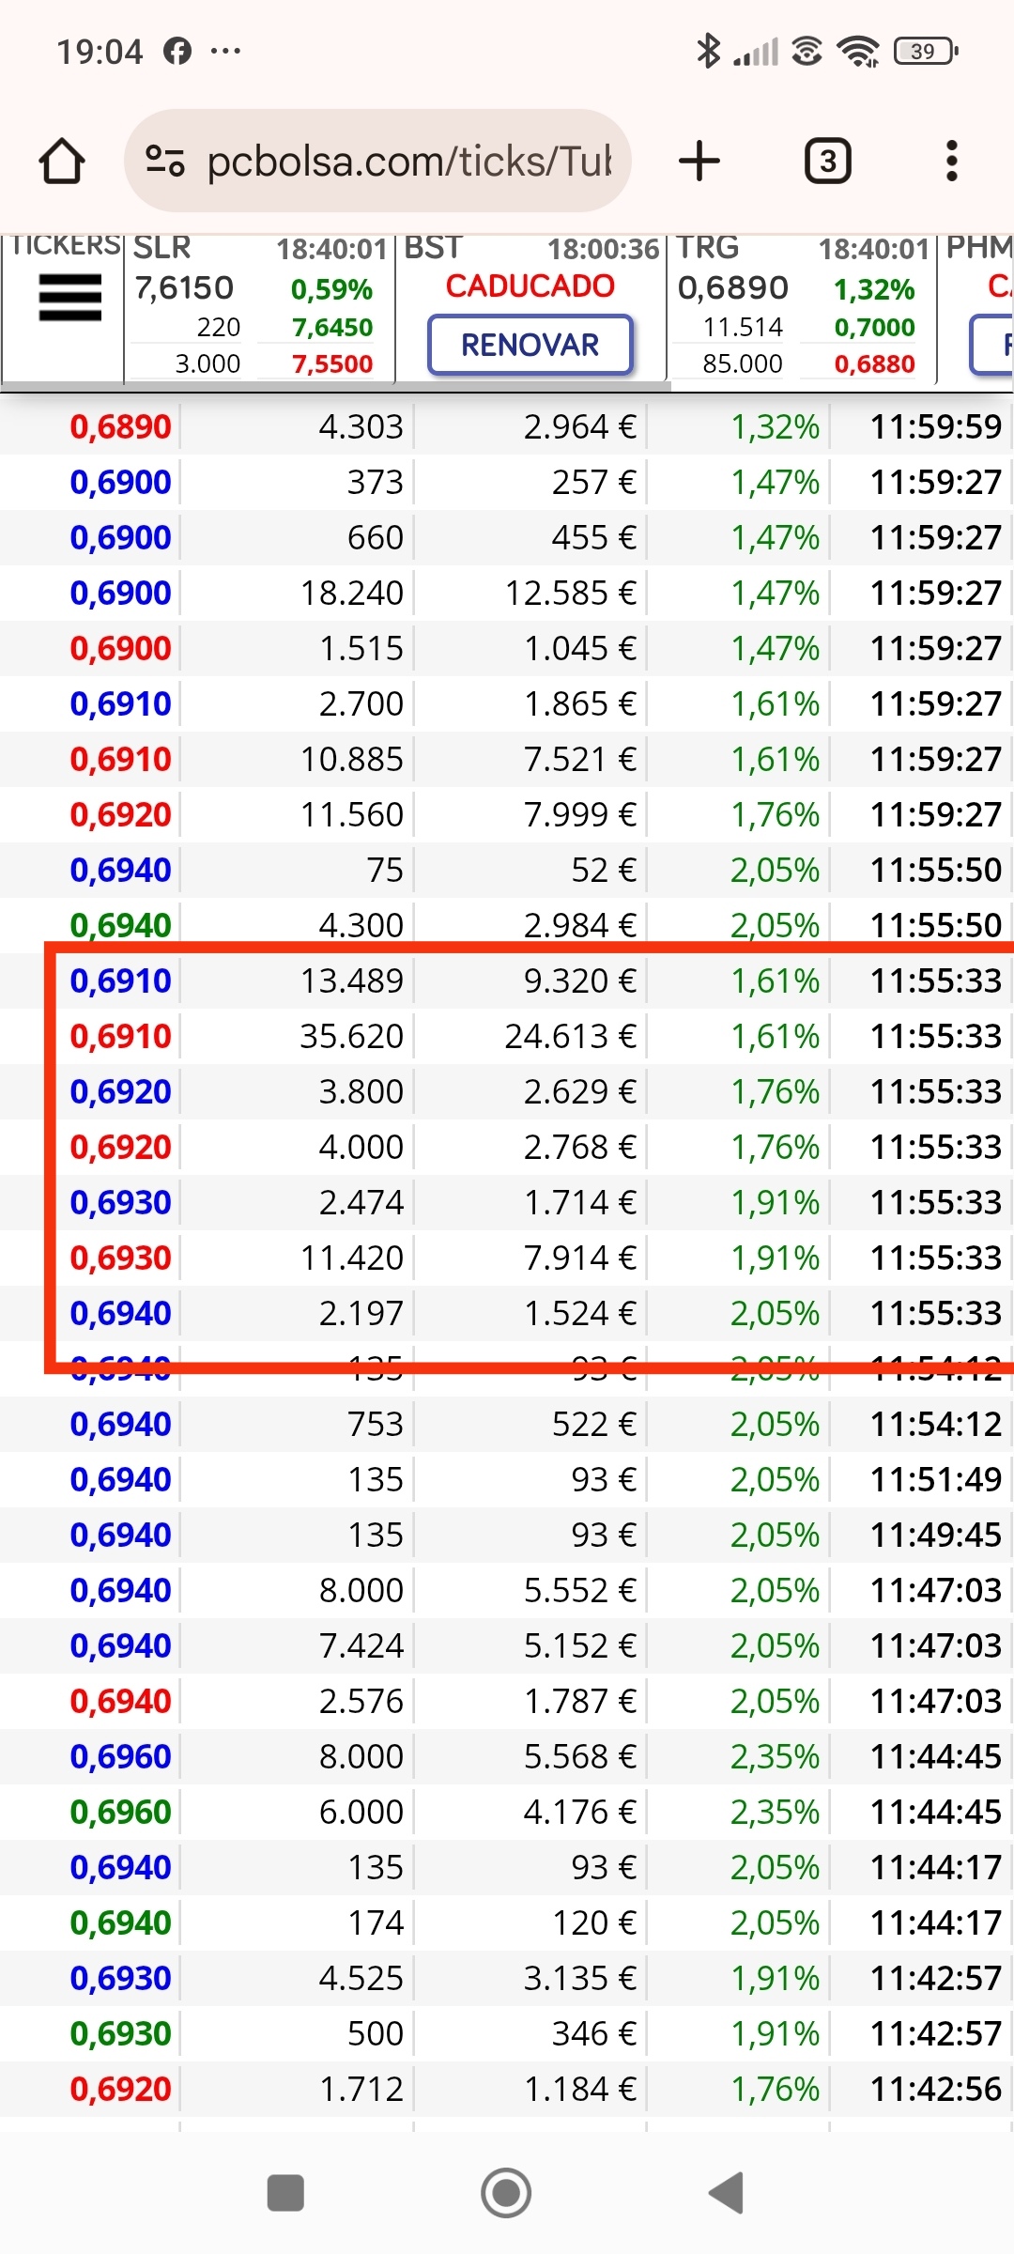Open the tab switcher showing 3 tabs

point(827,161)
